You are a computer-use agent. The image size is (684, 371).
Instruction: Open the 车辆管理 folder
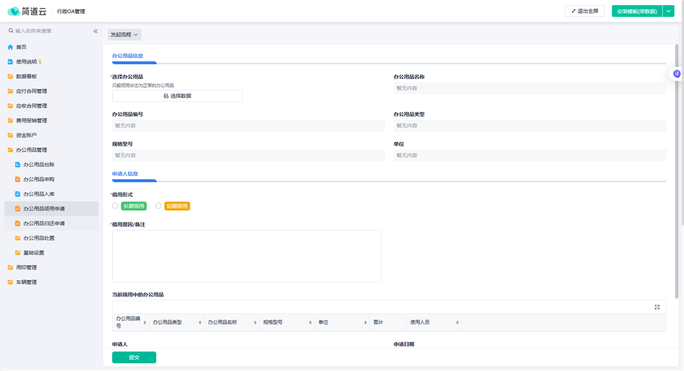coord(26,282)
